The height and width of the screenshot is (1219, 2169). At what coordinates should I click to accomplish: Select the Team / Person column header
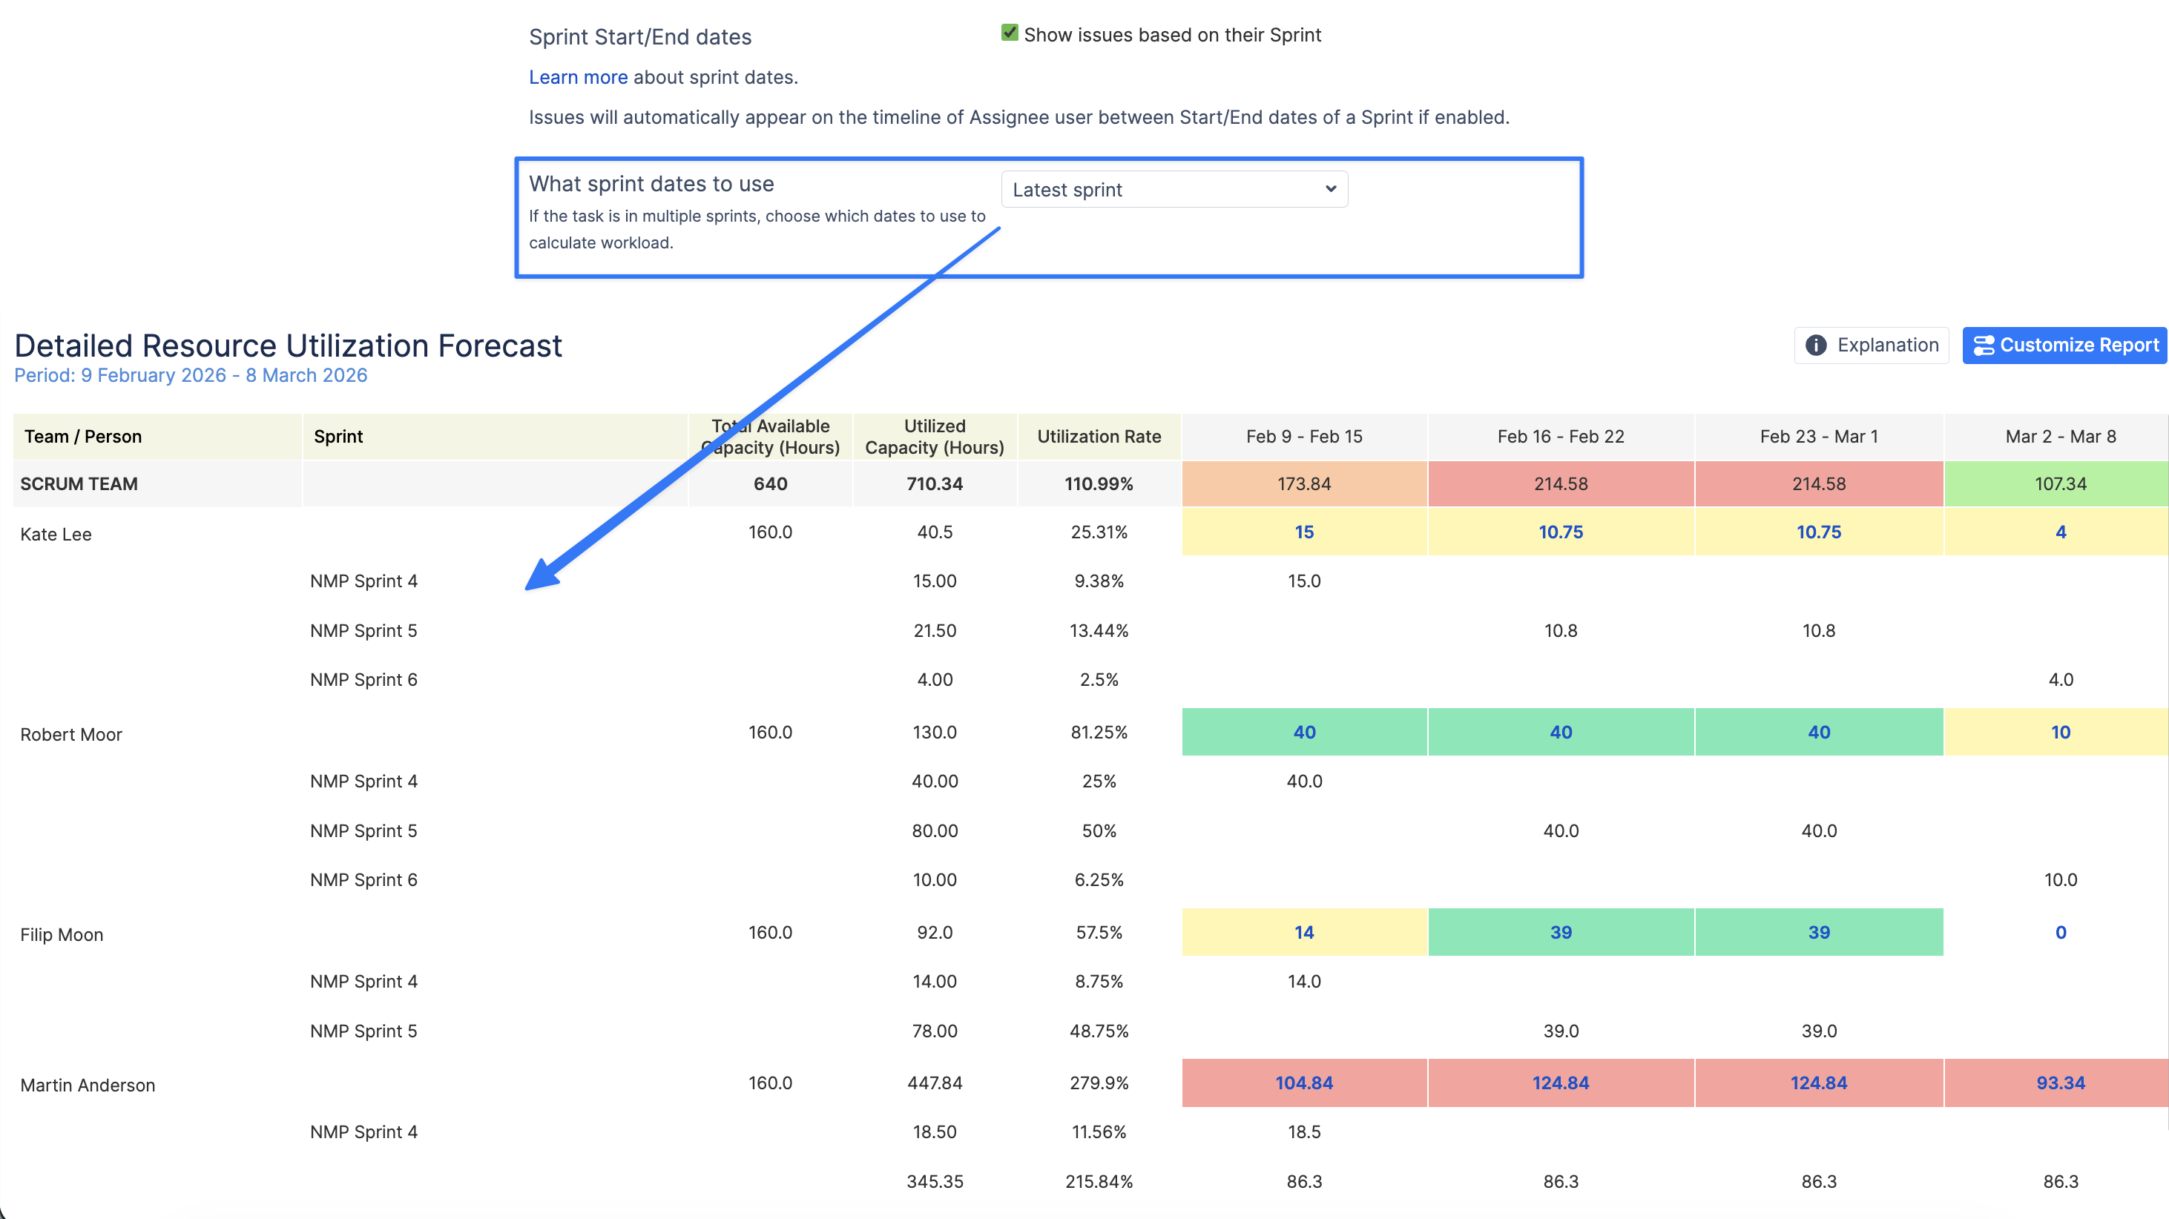(82, 436)
